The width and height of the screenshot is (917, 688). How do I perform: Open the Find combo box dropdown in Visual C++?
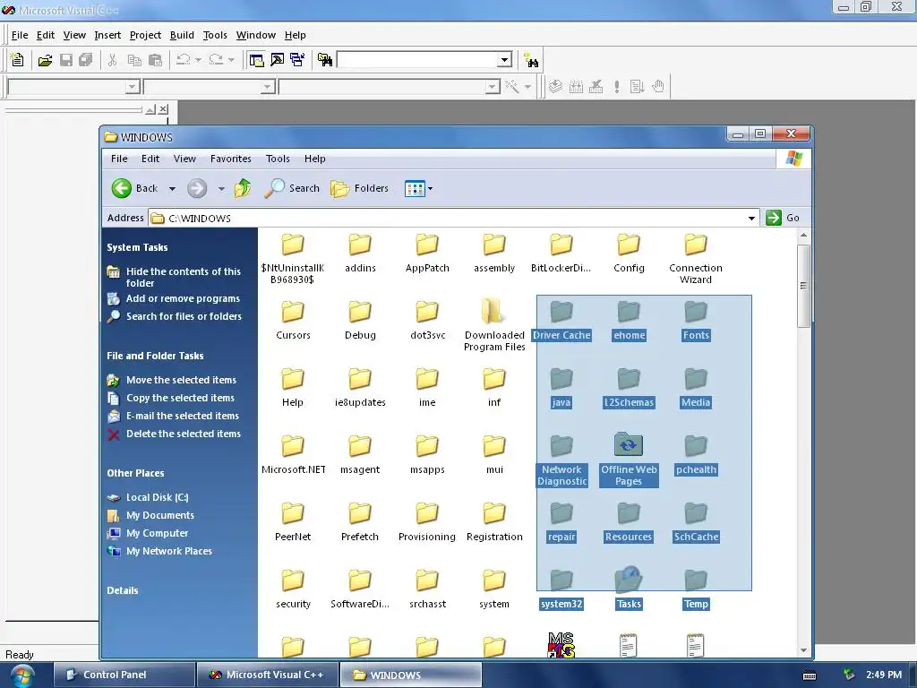point(505,60)
